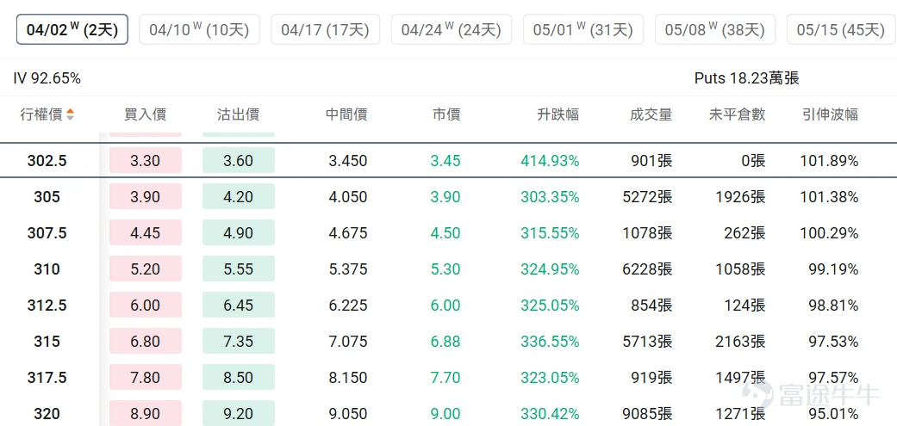
Task: Click ask price 6.45 for strike 312.5
Action: (239, 305)
